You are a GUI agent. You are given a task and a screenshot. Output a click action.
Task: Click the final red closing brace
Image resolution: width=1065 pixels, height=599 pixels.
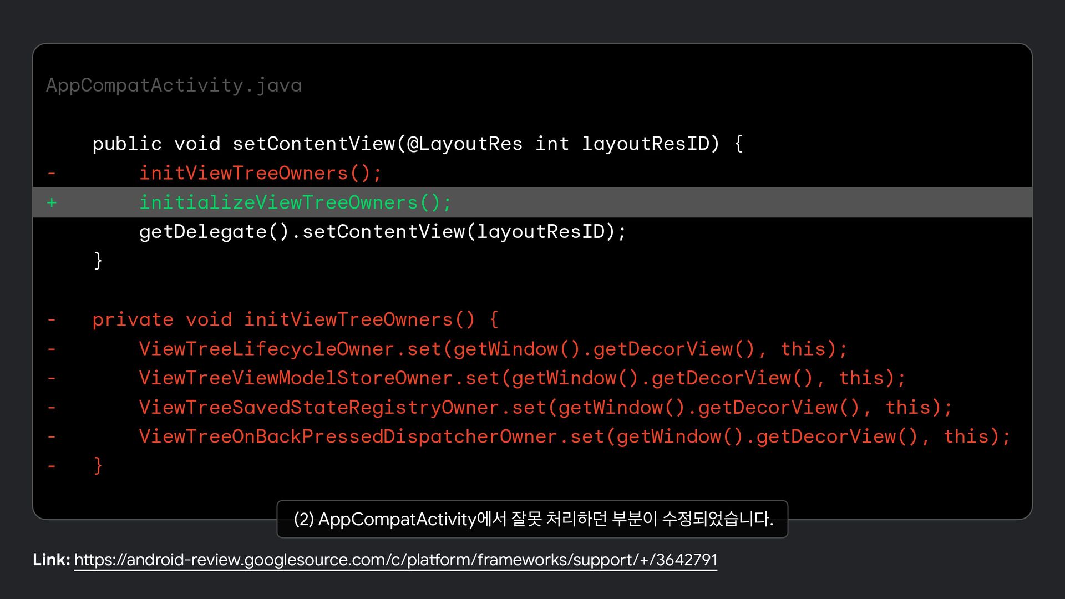pyautogui.click(x=98, y=465)
